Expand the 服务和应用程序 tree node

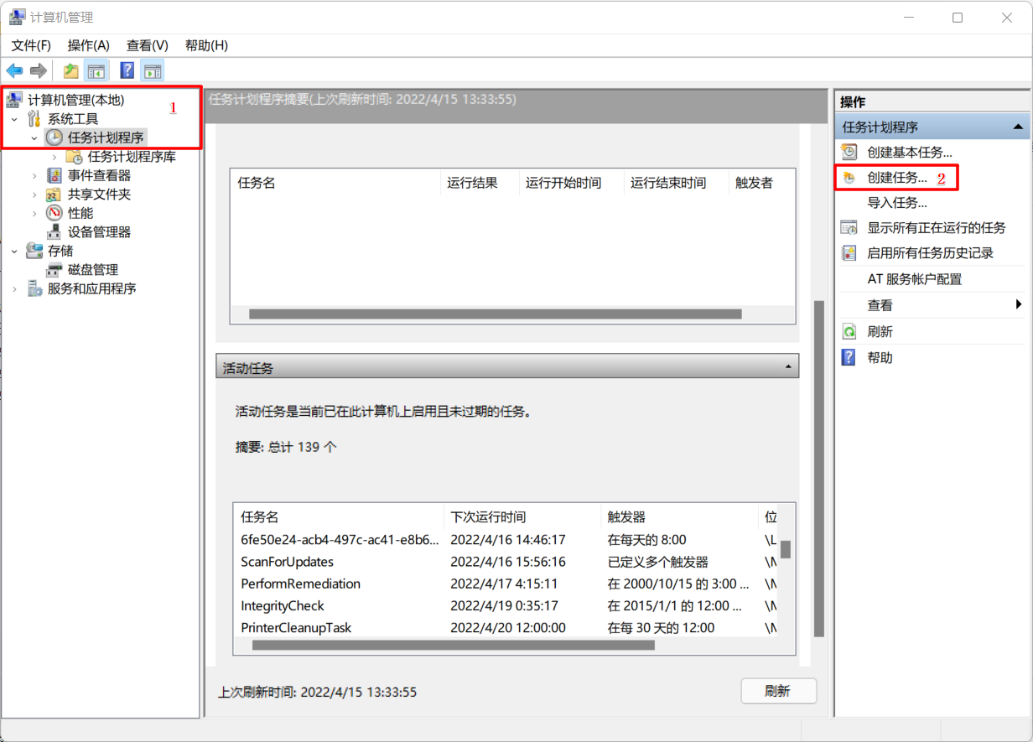14,288
